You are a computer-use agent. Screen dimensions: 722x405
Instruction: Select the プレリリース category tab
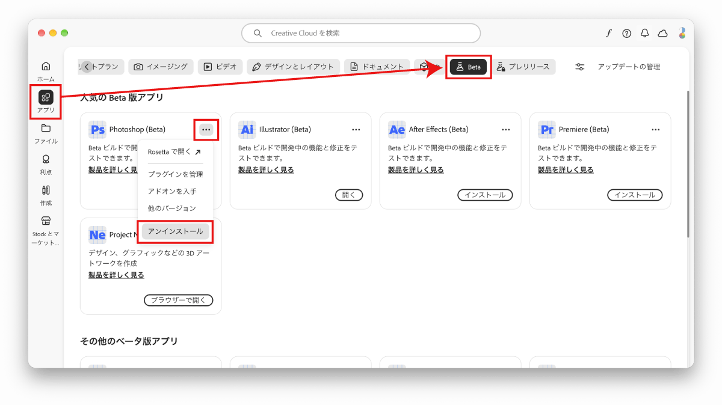click(523, 67)
